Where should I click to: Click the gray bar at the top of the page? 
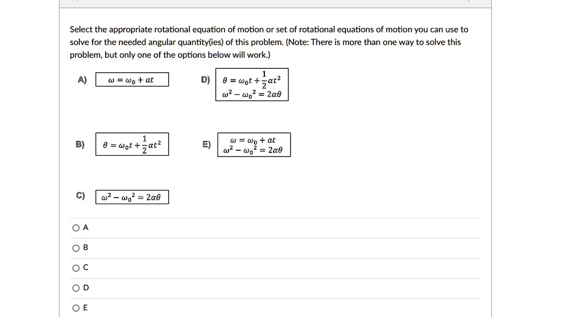tap(275, 3)
